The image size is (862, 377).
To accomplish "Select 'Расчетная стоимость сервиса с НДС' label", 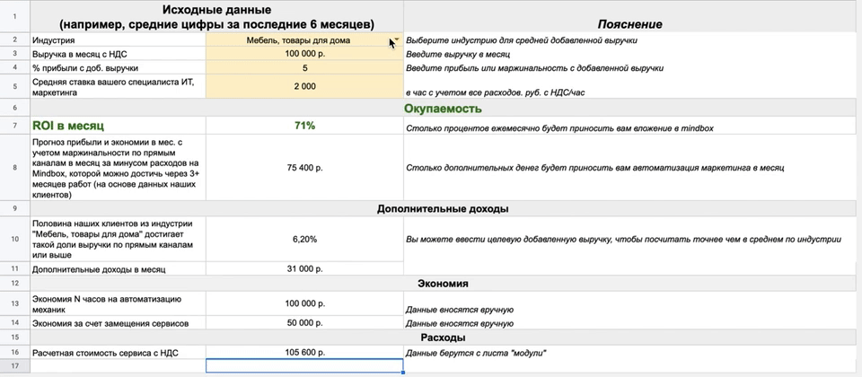I will [119, 352].
